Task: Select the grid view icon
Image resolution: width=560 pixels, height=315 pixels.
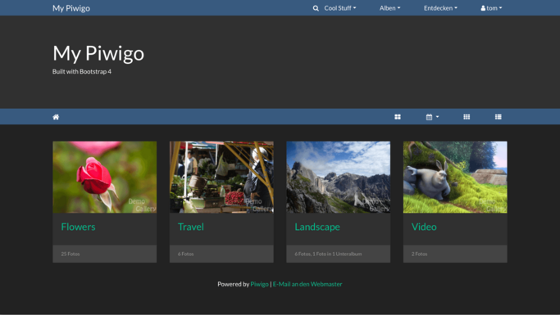Action: (467, 117)
